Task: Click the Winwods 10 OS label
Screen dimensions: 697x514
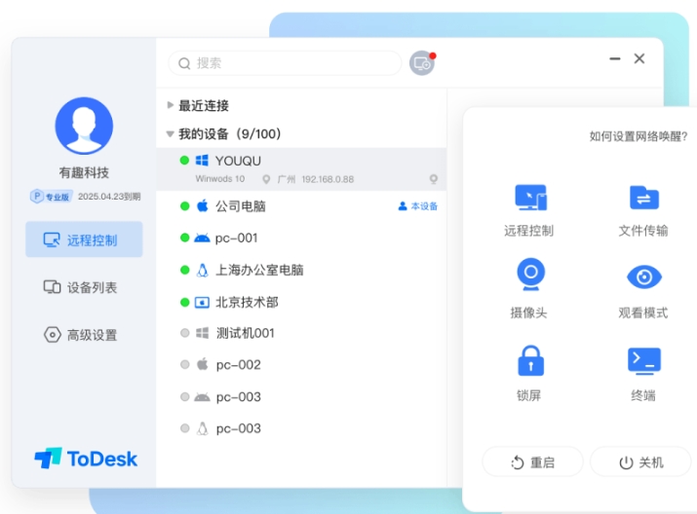Action: [220, 179]
